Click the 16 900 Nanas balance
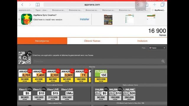Viewport: 189px width, 106px height. tap(157, 32)
